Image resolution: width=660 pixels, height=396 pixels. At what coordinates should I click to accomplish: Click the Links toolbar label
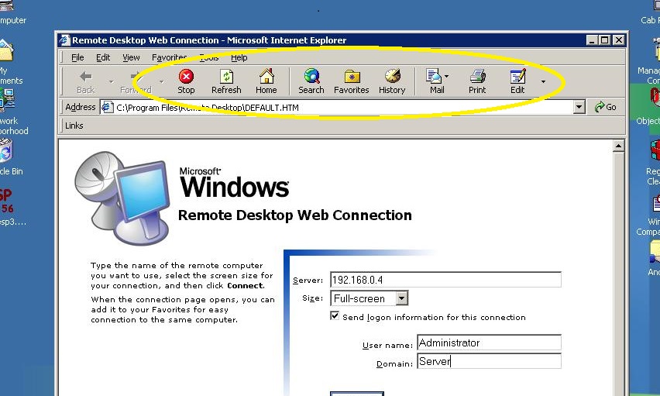tap(74, 126)
